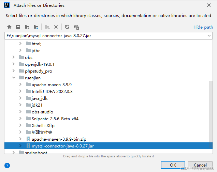Click the Cancel button
Screen dimensions: 217x172
click(200, 165)
